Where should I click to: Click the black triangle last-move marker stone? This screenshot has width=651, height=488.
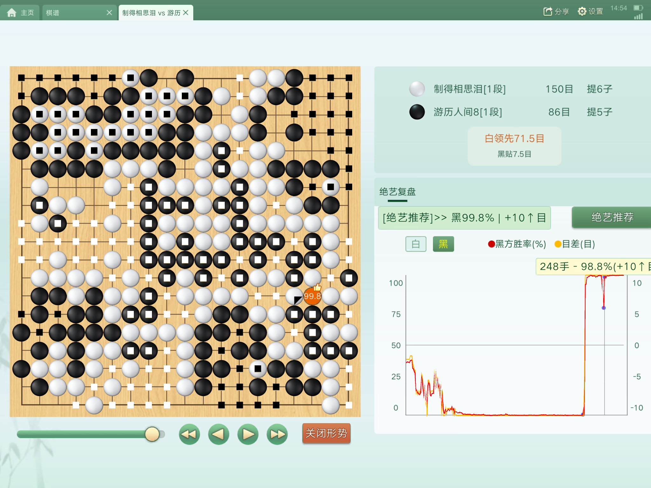294,296
